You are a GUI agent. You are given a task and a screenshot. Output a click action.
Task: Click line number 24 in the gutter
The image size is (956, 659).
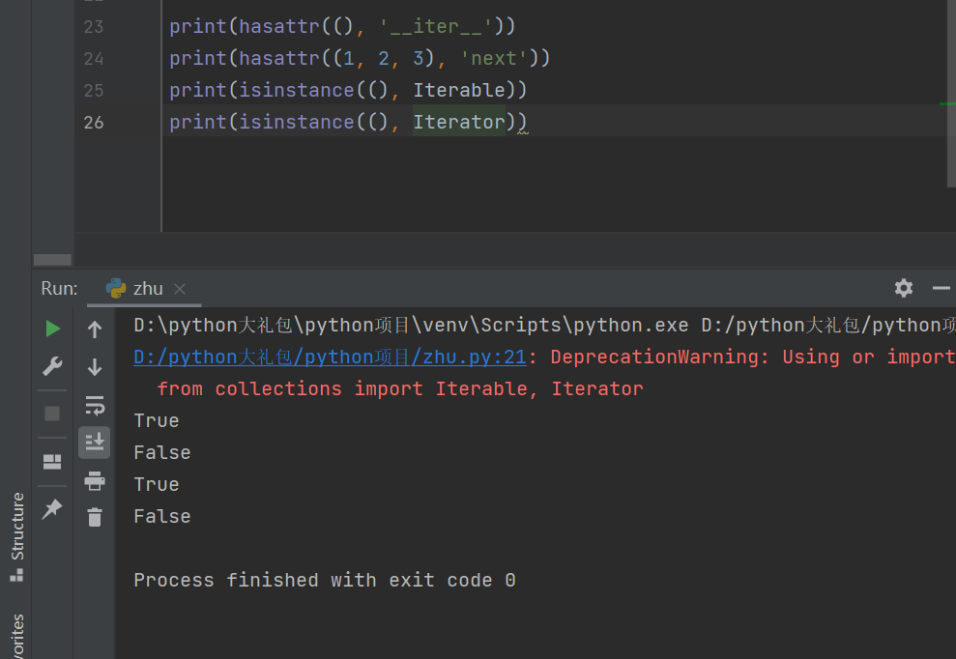coord(94,59)
